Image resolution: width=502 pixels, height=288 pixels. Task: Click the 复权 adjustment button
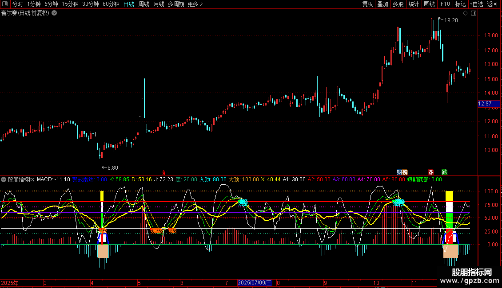pyautogui.click(x=368, y=4)
